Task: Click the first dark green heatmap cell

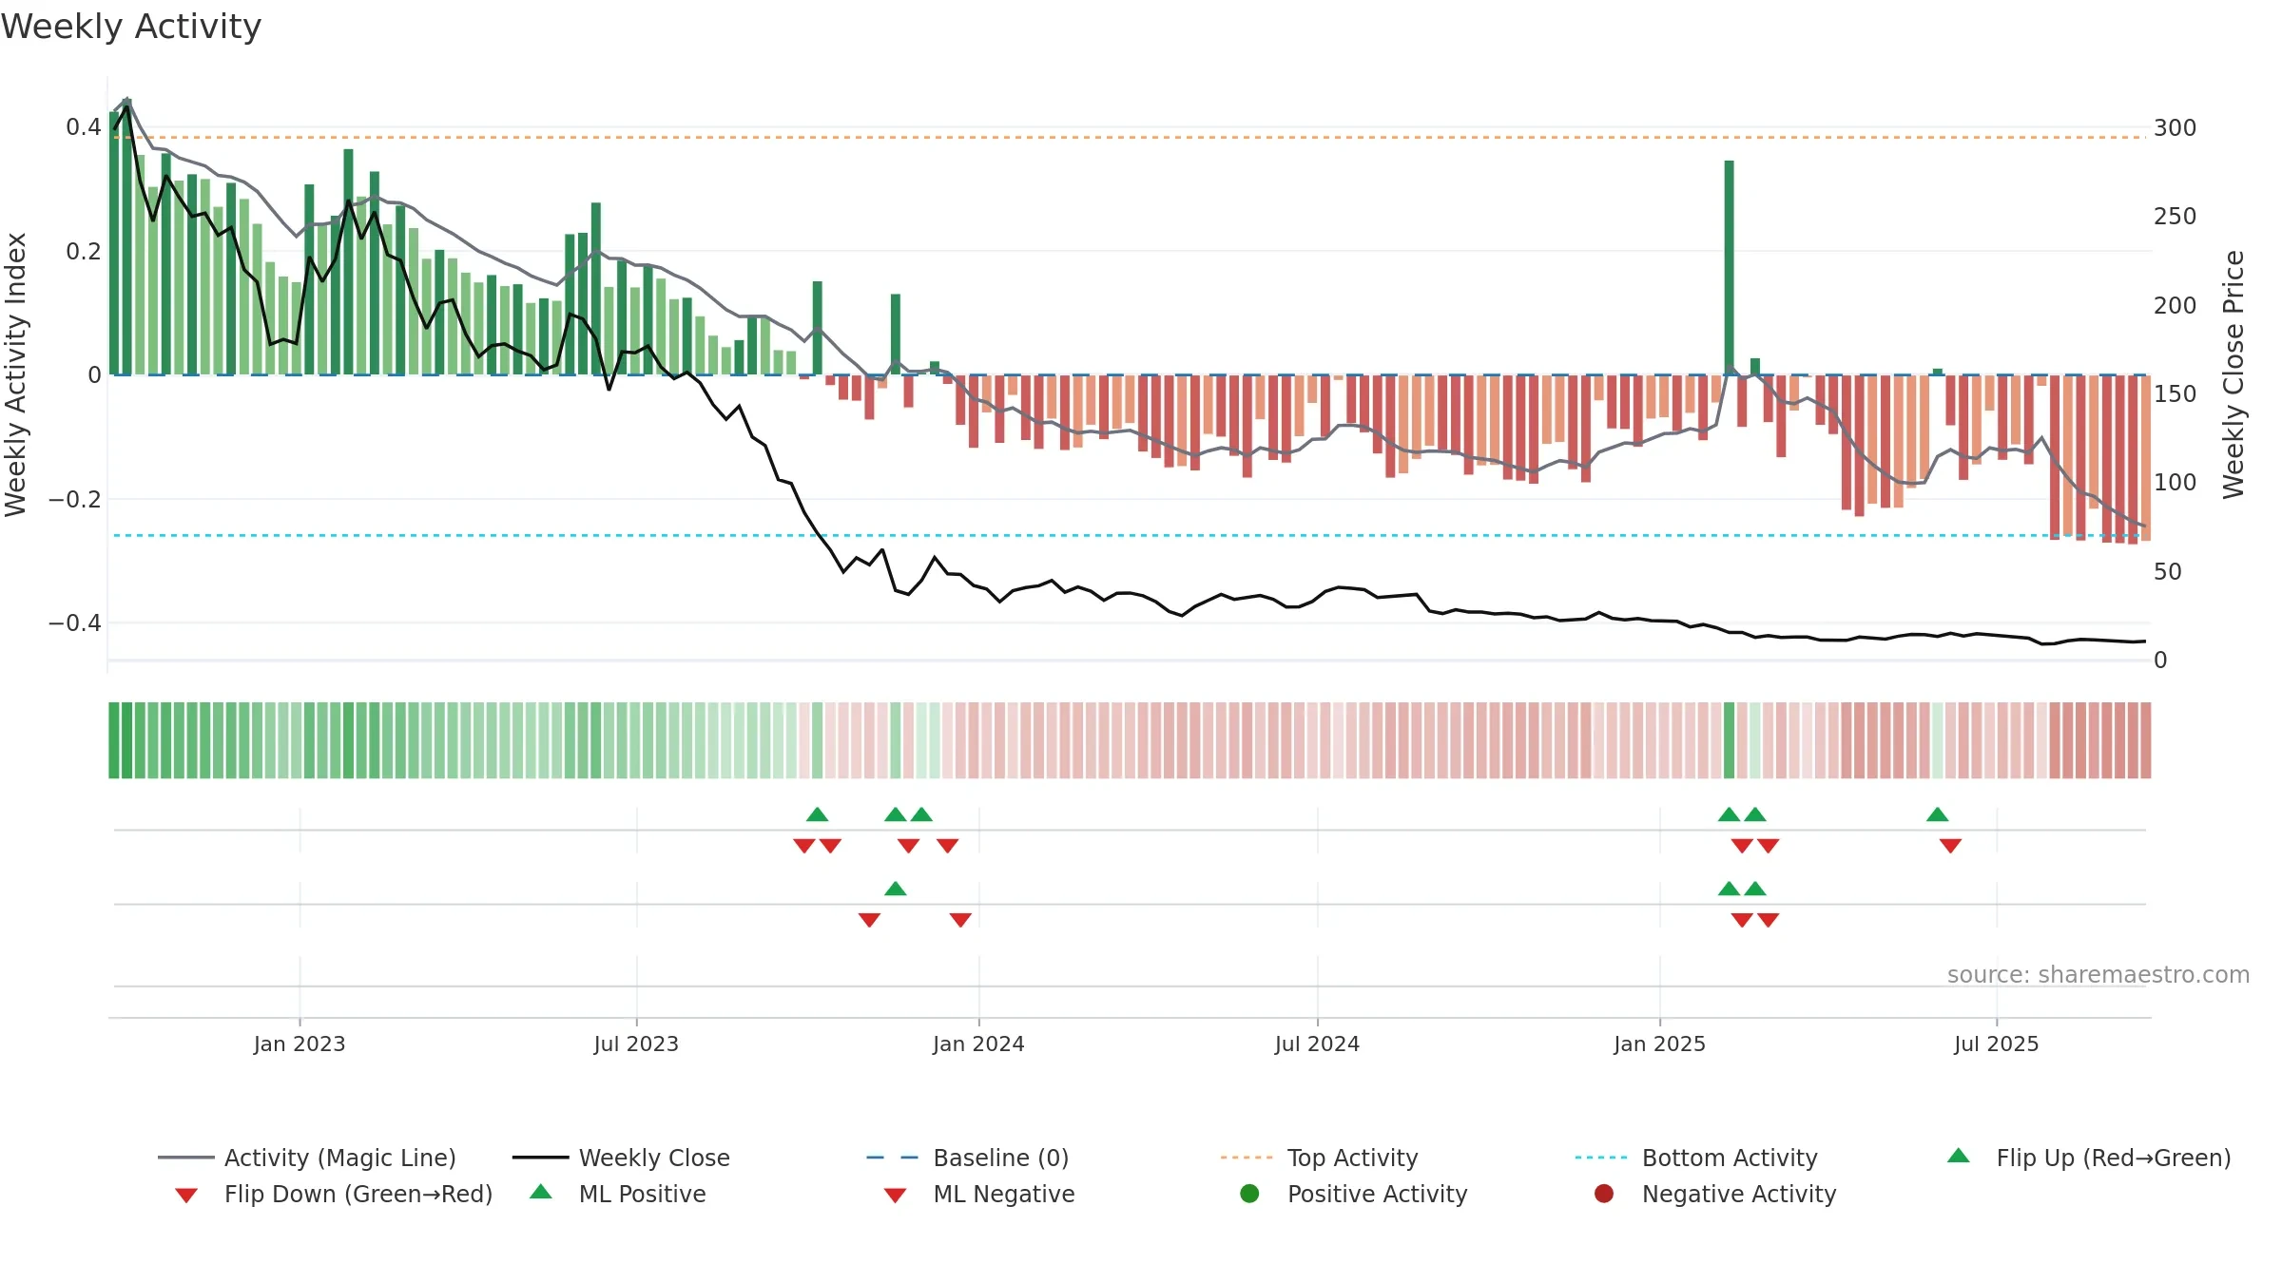Action: pyautogui.click(x=114, y=740)
